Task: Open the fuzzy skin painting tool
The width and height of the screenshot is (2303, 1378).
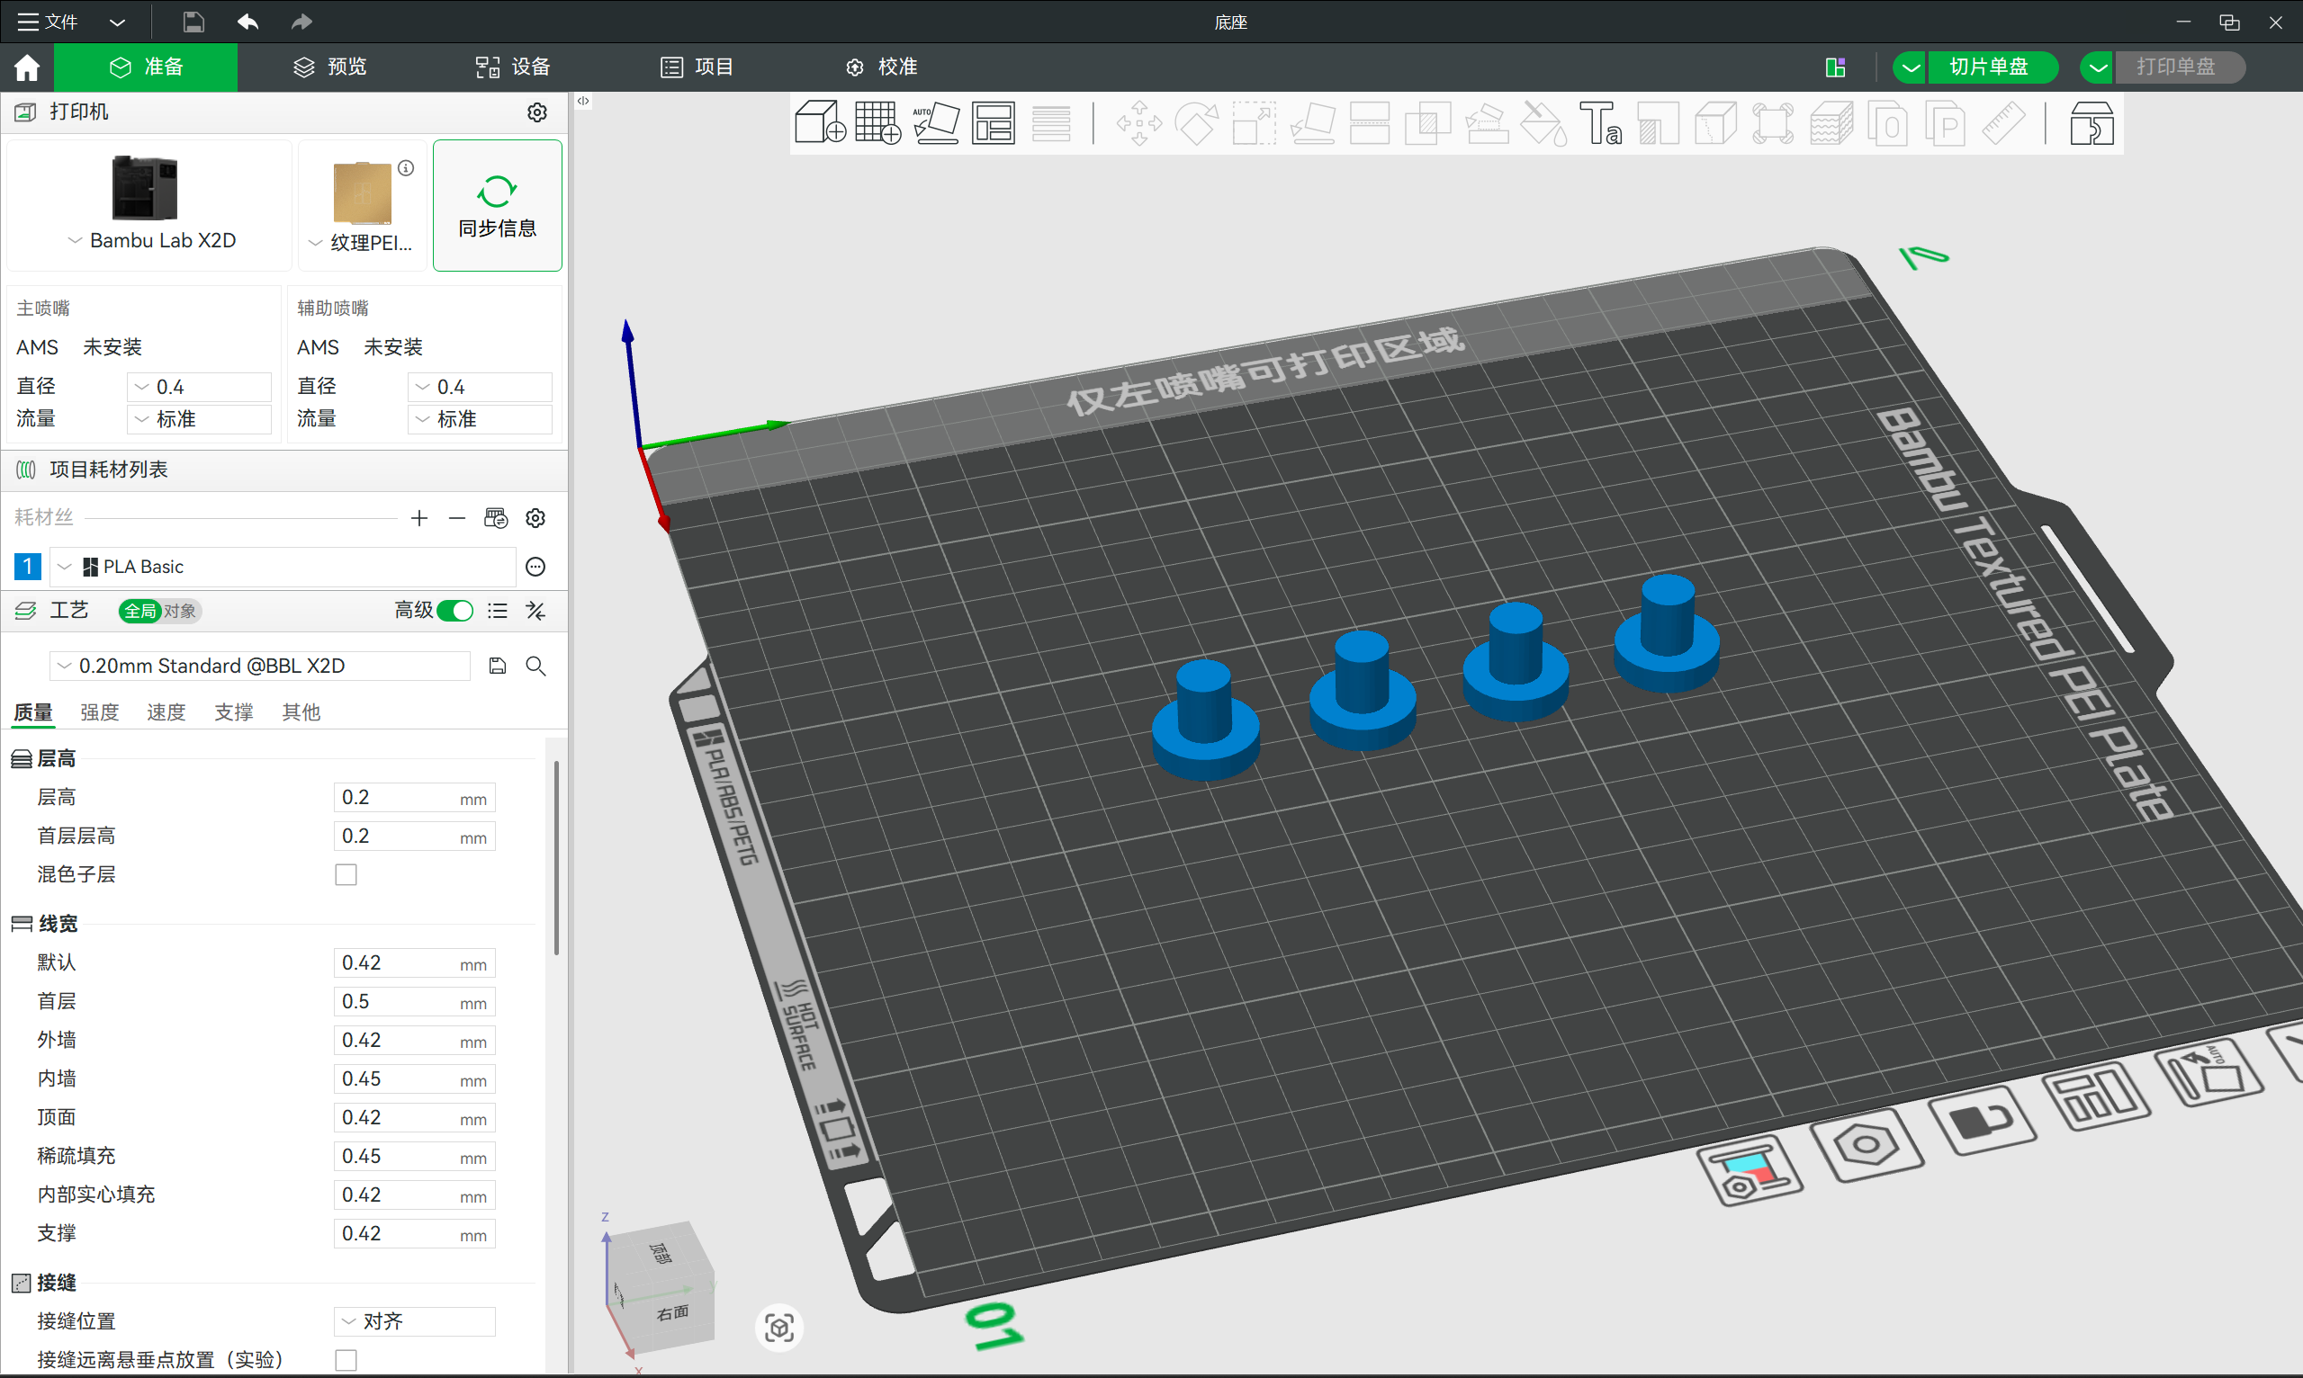Action: pos(1831,122)
